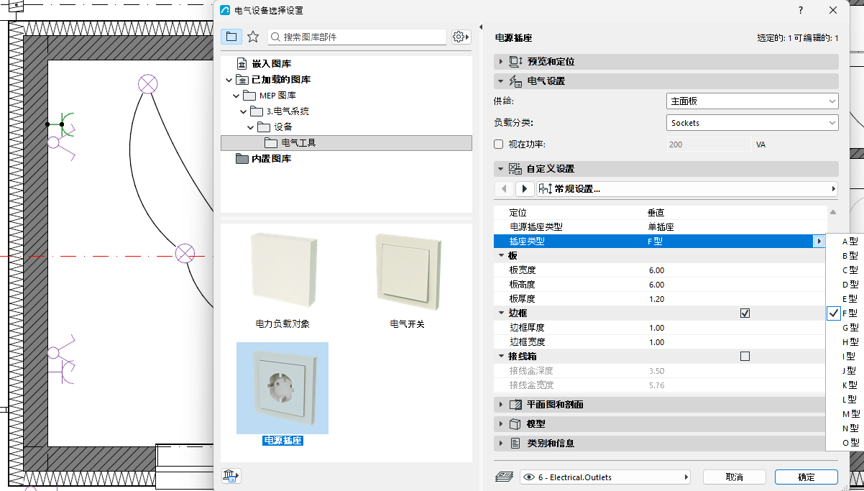Click the 平面图和剖面 panel icon
Viewport: 864px width, 491px height.
(515, 405)
